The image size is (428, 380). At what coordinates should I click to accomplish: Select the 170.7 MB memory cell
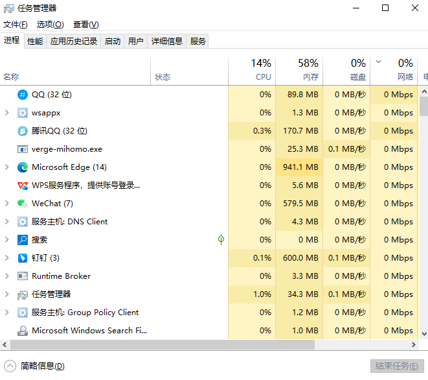pos(299,131)
